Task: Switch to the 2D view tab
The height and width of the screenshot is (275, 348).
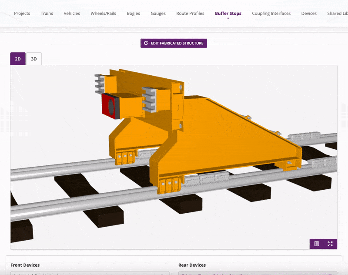Action: pyautogui.click(x=18, y=59)
